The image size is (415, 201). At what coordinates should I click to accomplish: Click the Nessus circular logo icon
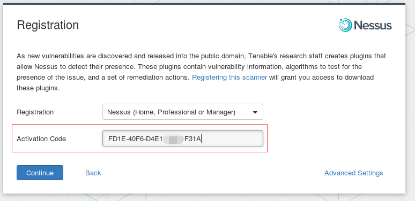click(x=345, y=25)
